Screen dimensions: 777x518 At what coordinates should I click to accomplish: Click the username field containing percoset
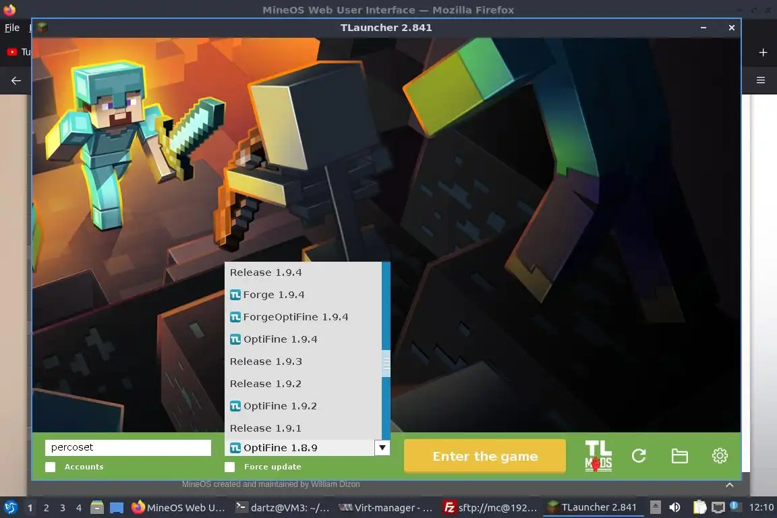[128, 448]
